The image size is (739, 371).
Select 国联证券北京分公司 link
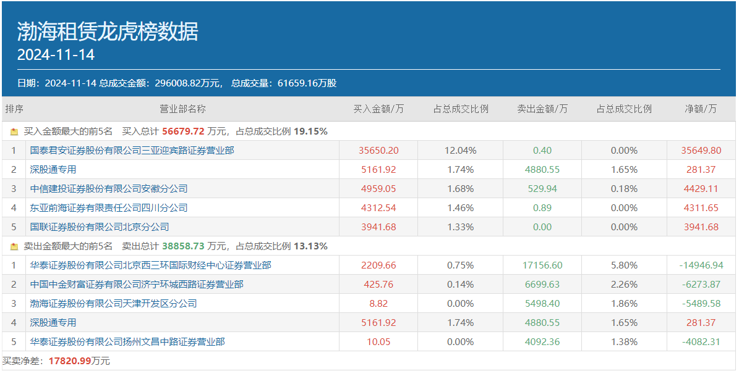coord(100,227)
